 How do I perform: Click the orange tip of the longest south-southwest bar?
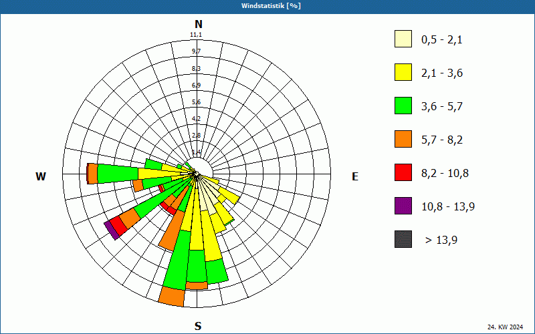point(172,296)
